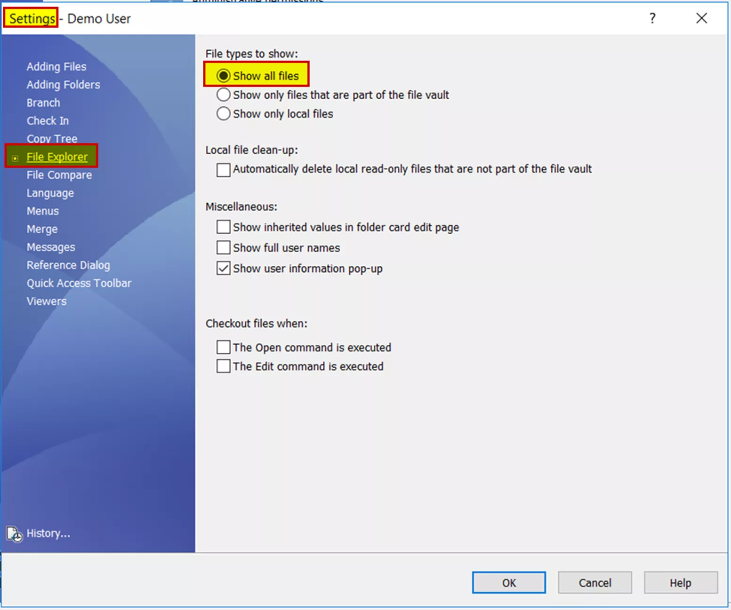Select 'Show only files that are part of the file vault'
Screen dimensions: 731x610
coord(224,95)
